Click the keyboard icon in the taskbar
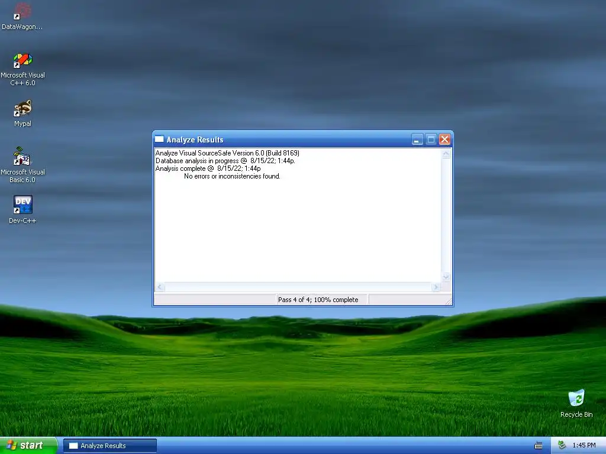This screenshot has width=606, height=454. [539, 446]
